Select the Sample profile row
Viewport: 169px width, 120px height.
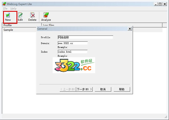tap(19, 30)
